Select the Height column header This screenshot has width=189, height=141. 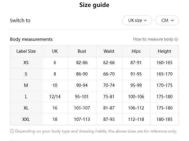165,51
